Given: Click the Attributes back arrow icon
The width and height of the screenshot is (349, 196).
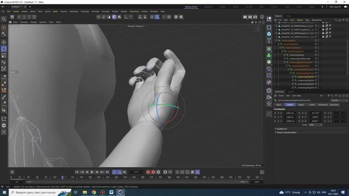Looking at the screenshot, I should (x=321, y=96).
